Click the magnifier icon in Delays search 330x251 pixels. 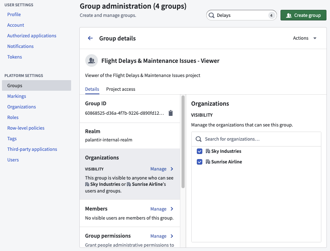[x=211, y=15]
